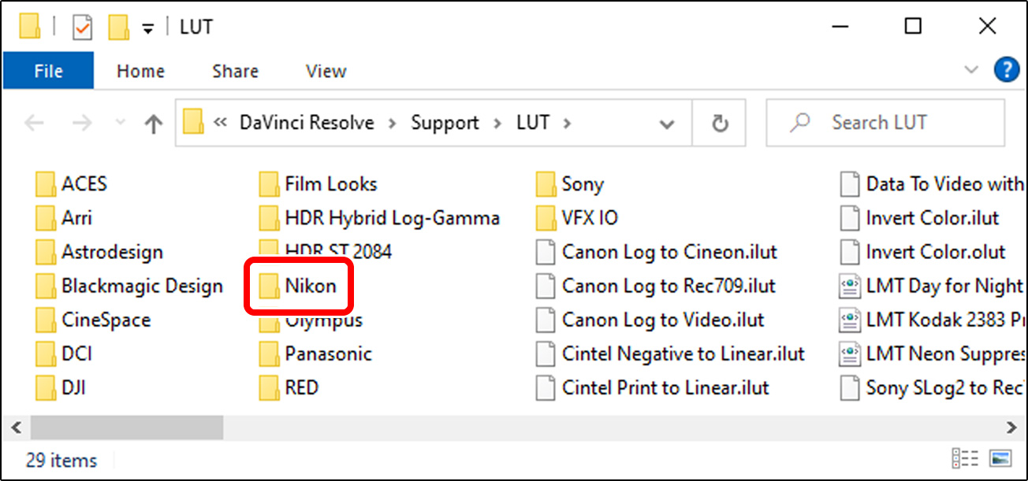
Task: Open the quick access toolbar dropdown arrow
Action: [147, 26]
